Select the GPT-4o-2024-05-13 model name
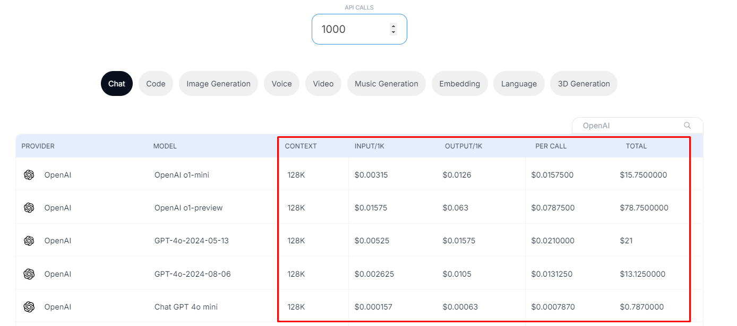 tap(192, 241)
